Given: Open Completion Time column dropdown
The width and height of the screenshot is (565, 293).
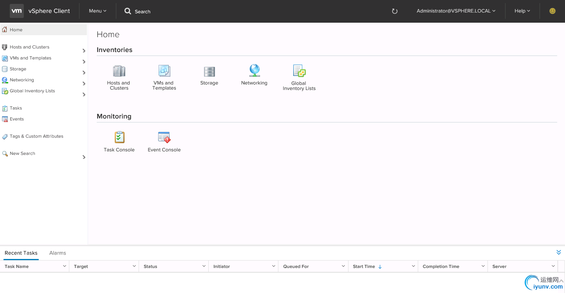Looking at the screenshot, I should point(483,266).
